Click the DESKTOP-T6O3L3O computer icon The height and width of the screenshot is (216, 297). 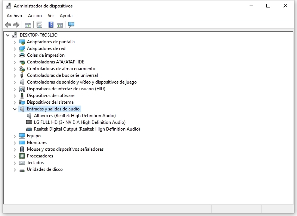[x=15, y=35]
